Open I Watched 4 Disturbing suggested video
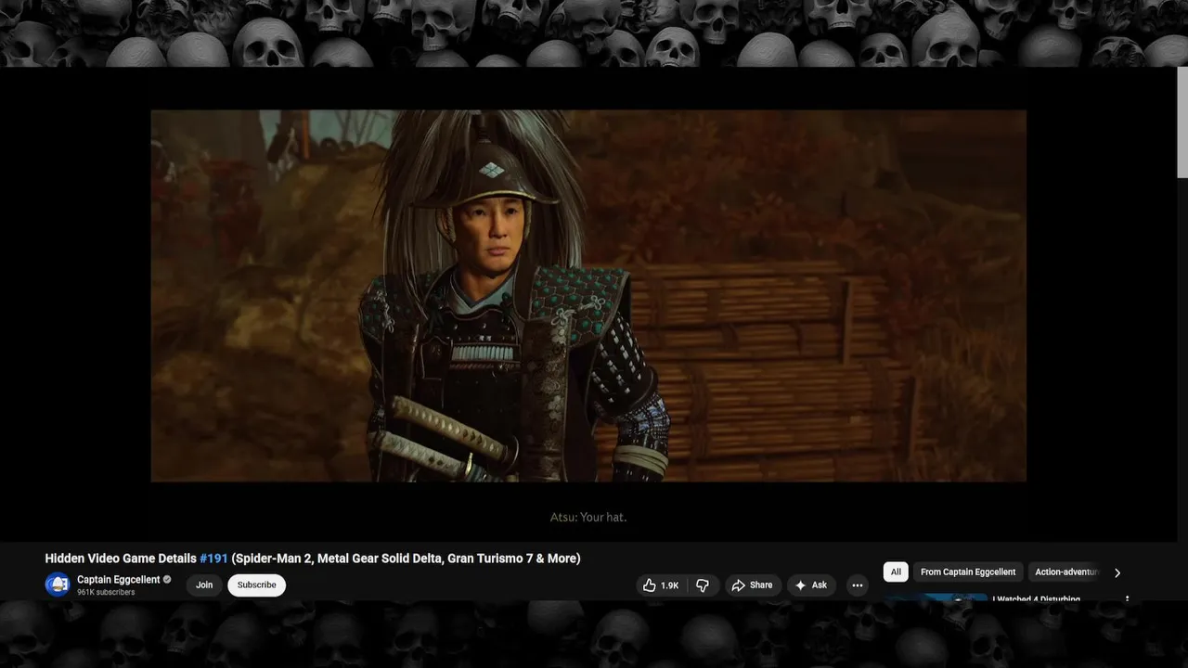1188x668 pixels. coord(1036,599)
